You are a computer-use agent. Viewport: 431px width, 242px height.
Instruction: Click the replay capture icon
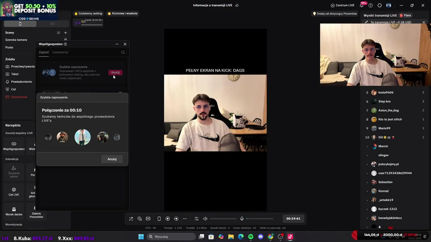pyautogui.click(x=176, y=219)
